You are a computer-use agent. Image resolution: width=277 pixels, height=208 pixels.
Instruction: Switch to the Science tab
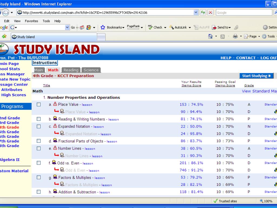point(91,70)
